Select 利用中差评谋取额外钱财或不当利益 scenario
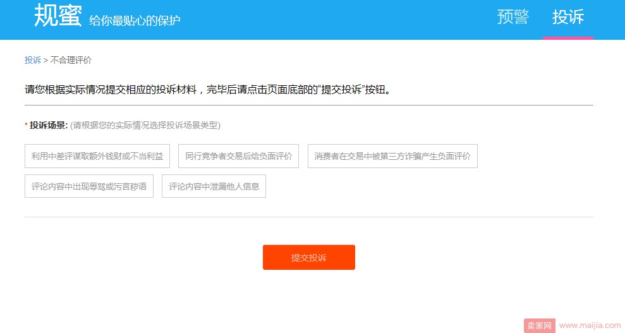 click(x=97, y=156)
